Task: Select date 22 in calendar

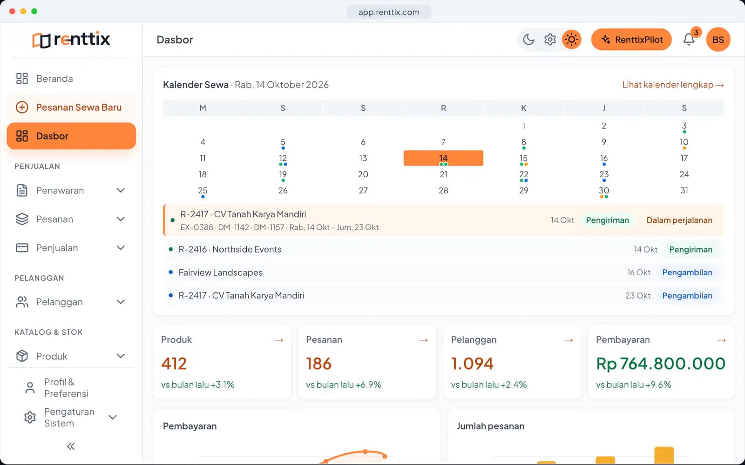Action: point(523,175)
